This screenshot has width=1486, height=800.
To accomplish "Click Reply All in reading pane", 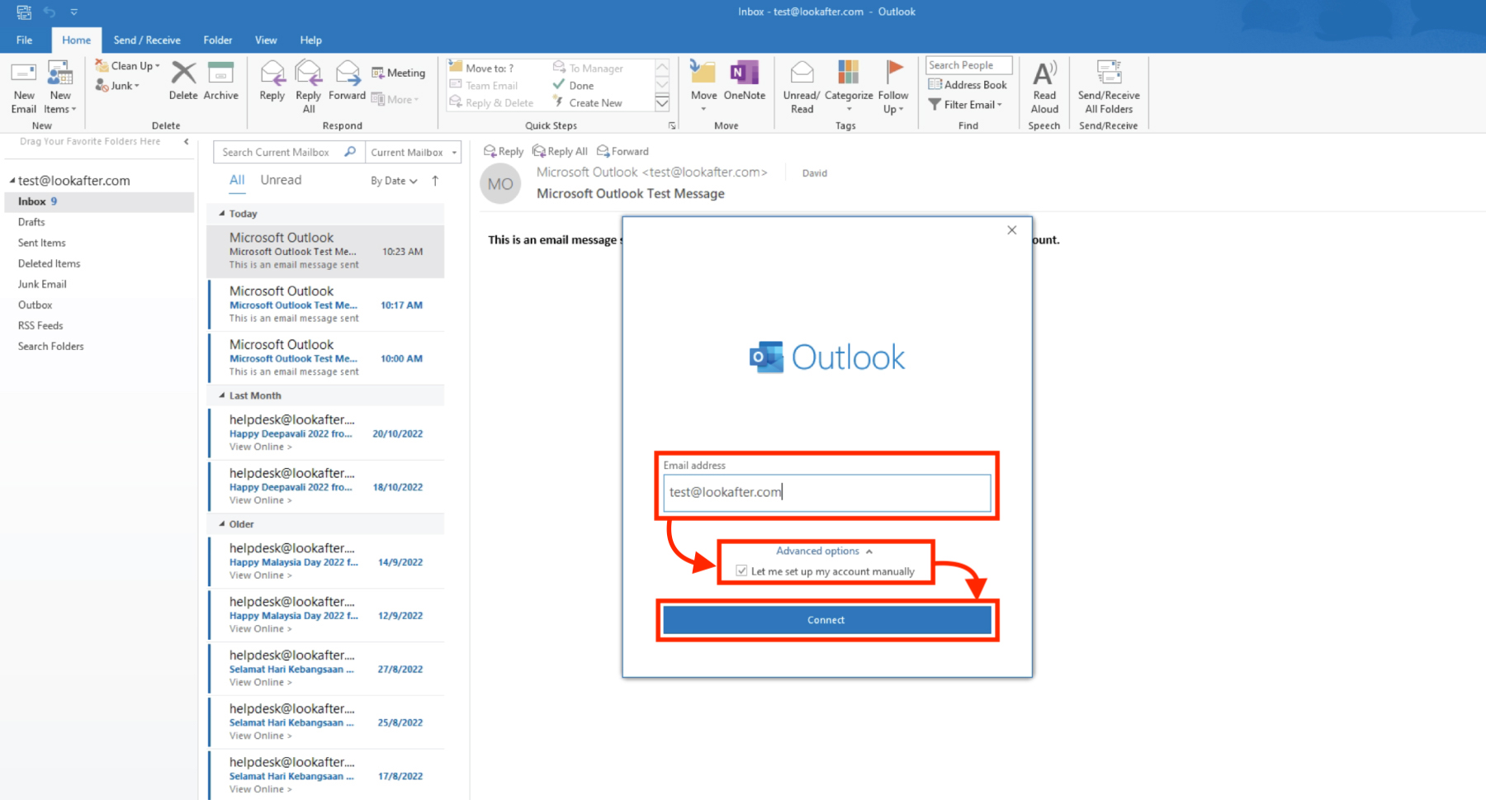I will 561,151.
